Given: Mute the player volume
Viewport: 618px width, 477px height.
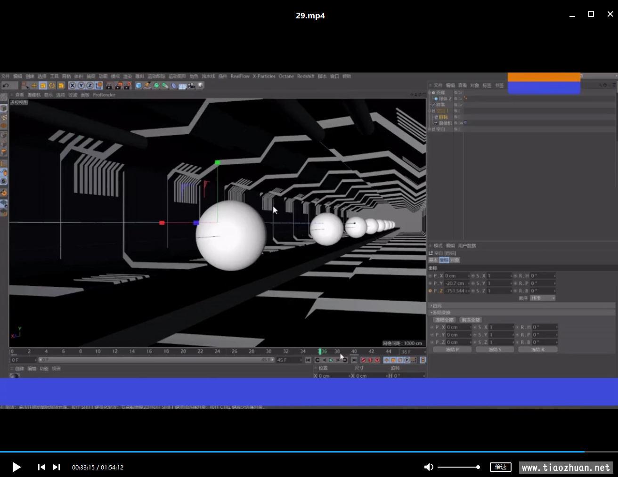Looking at the screenshot, I should pos(429,467).
